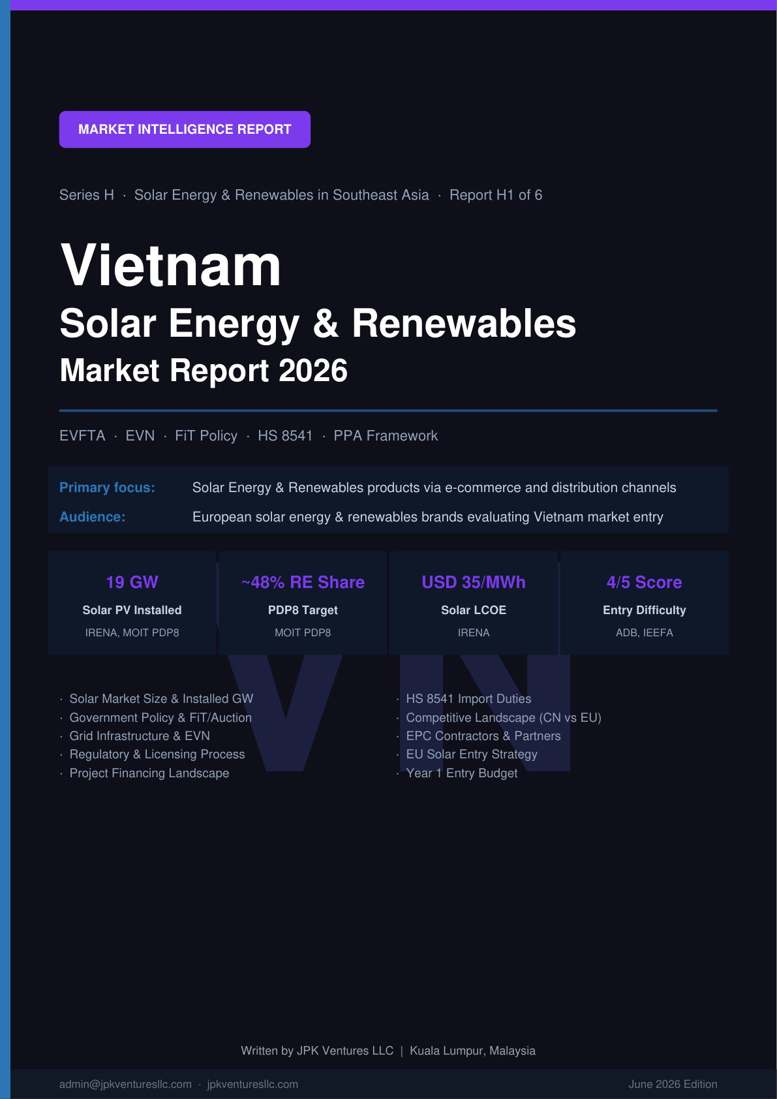Select Competitive Landscape (CN vs EU) item
Viewport: 777px width, 1099px height.
click(x=504, y=717)
